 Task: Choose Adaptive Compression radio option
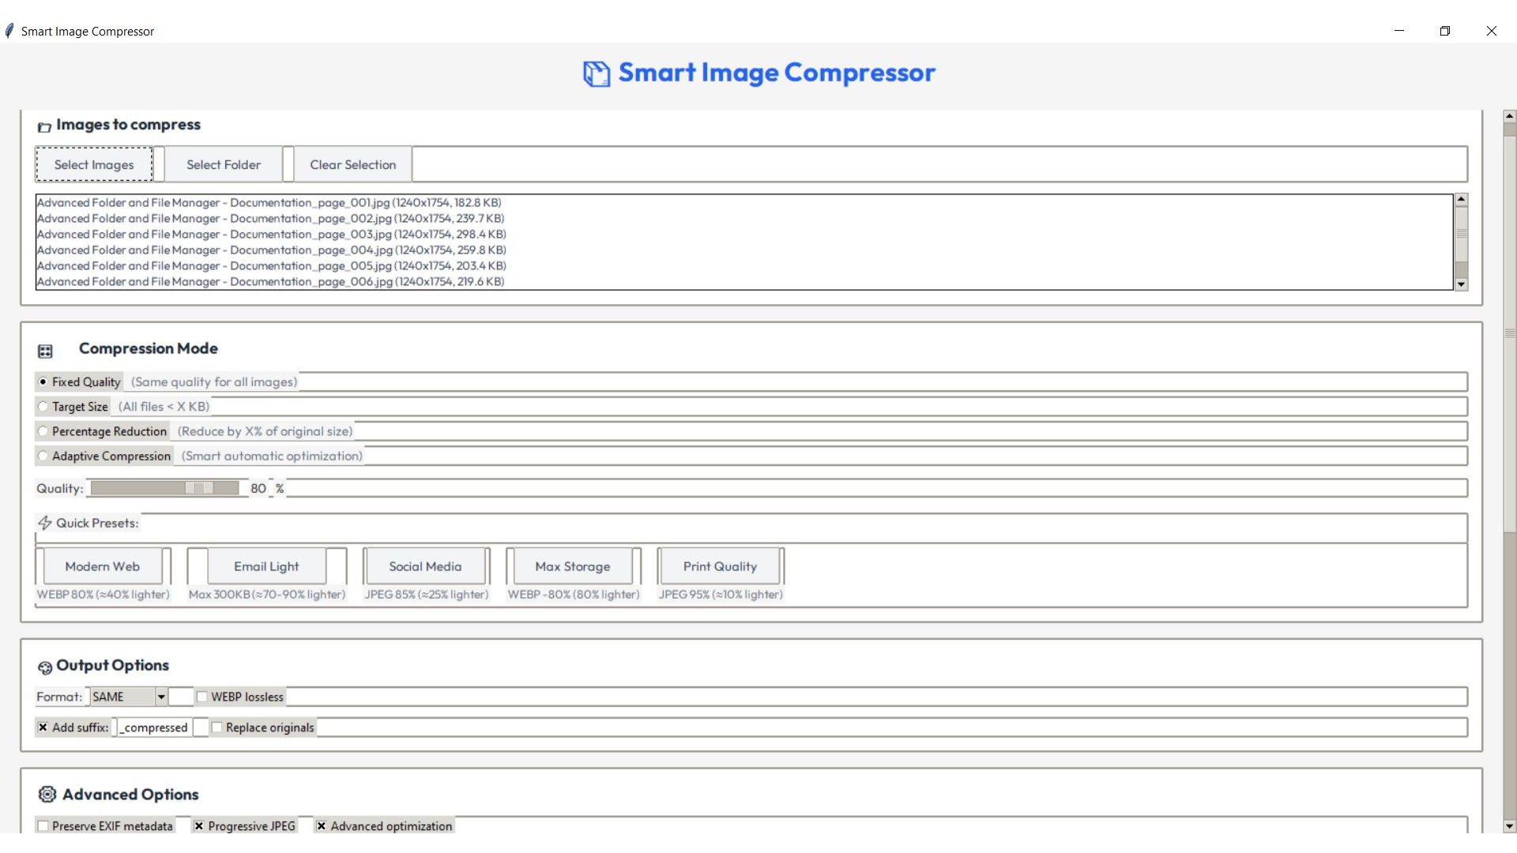(x=43, y=456)
